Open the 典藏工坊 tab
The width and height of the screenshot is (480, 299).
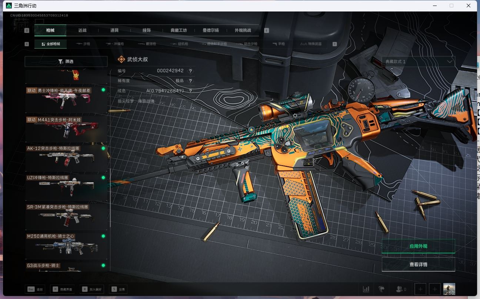pyautogui.click(x=179, y=30)
